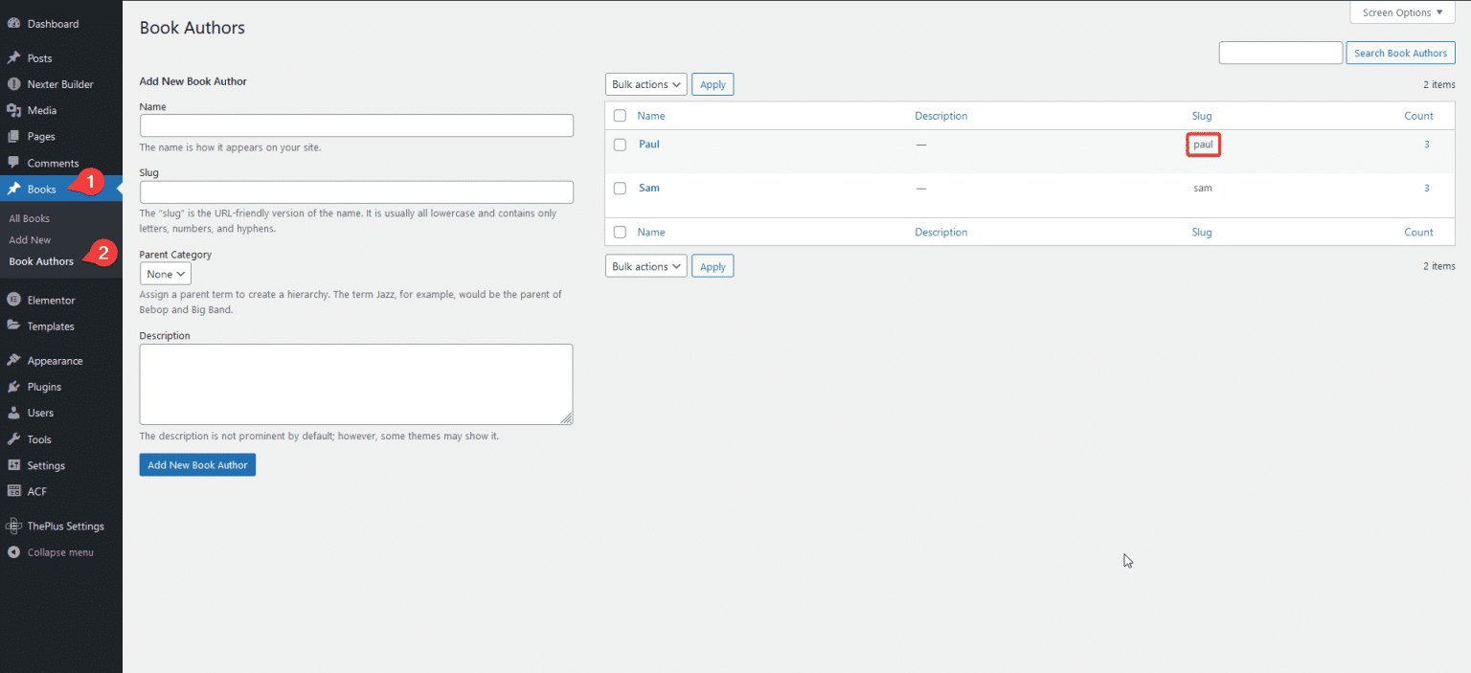This screenshot has width=1471, height=673.
Task: Expand the Parent Category dropdown
Action: [165, 274]
